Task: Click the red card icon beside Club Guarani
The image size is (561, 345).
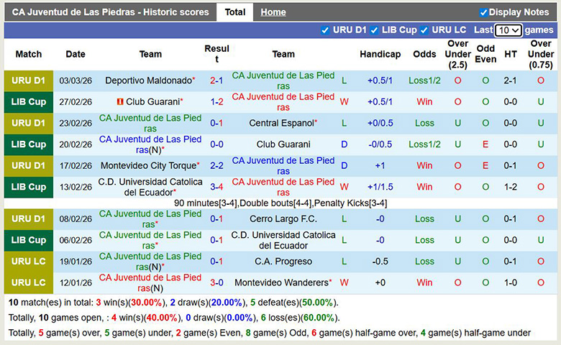Action: click(119, 102)
